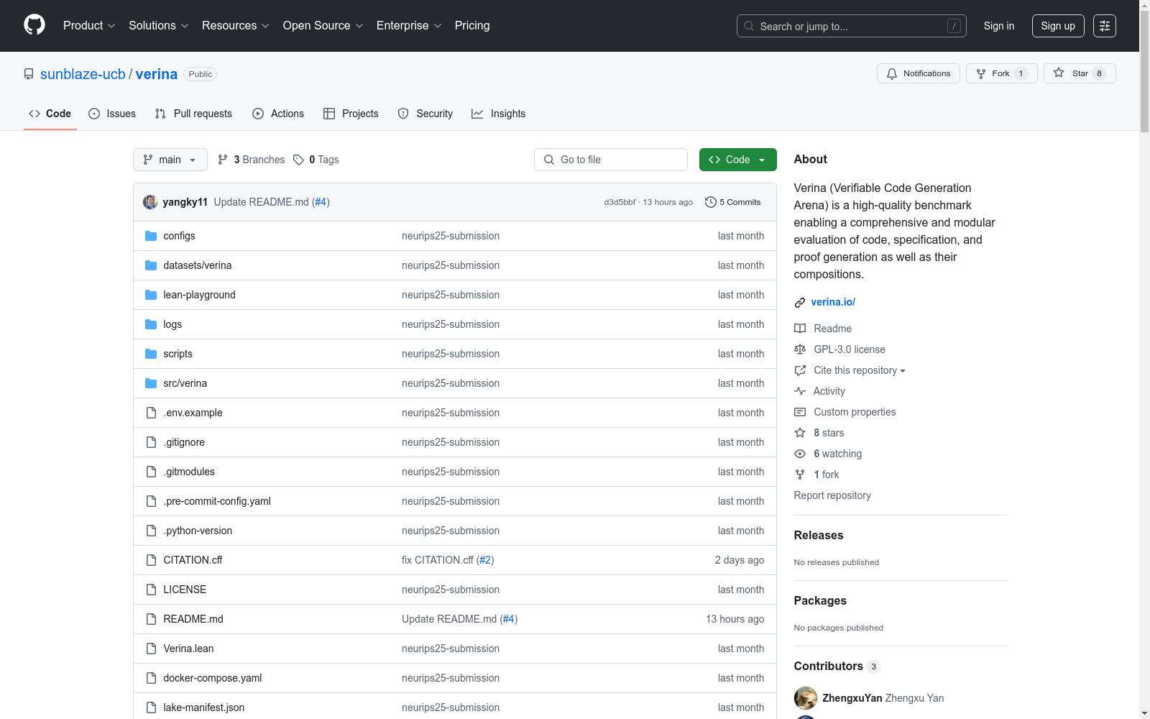Click the history clock icon by 5 Commits
Viewport: 1150px width, 719px height.
coord(711,202)
